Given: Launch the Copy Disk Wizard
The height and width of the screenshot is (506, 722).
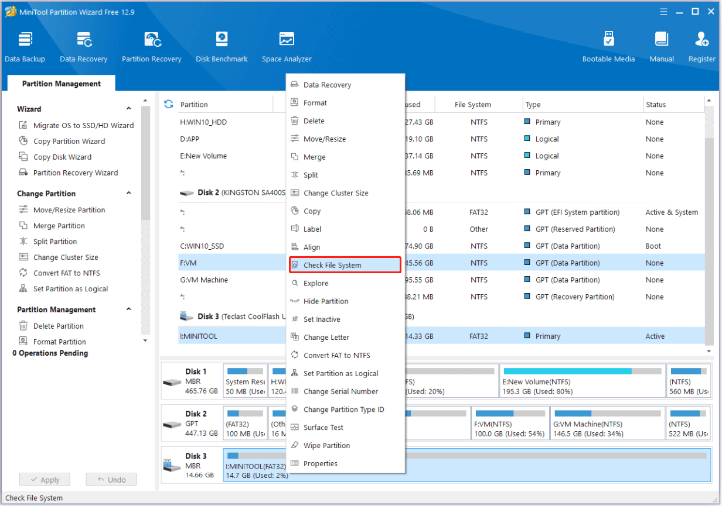Looking at the screenshot, I should (55, 157).
